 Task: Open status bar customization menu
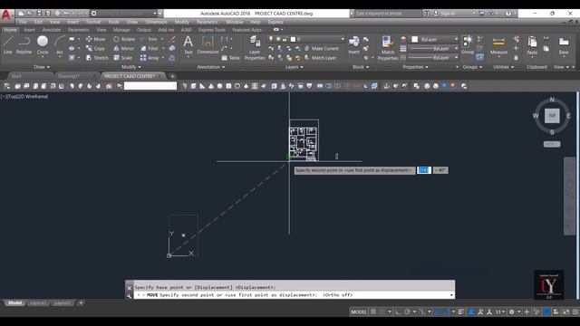575,312
